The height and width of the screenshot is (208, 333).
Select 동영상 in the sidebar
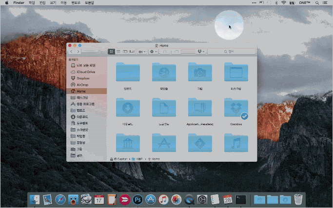[86, 142]
